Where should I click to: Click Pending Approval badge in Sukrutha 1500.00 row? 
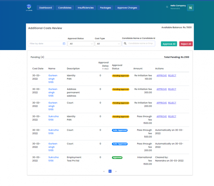121,117
